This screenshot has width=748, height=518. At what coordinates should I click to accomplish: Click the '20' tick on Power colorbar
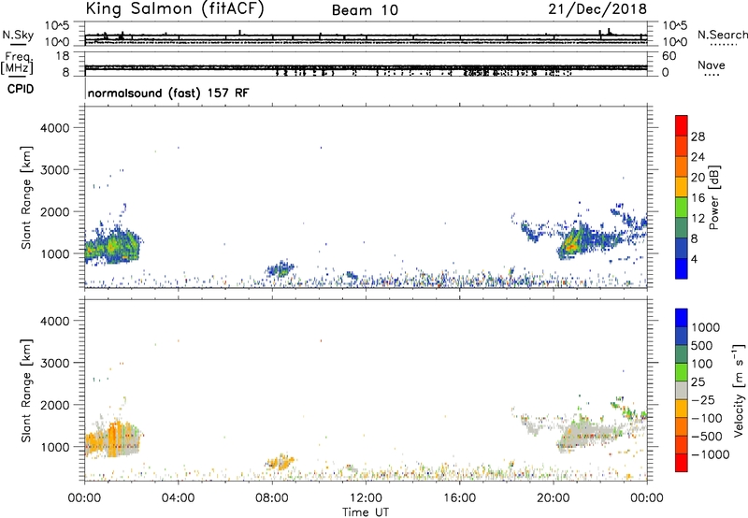pos(698,178)
